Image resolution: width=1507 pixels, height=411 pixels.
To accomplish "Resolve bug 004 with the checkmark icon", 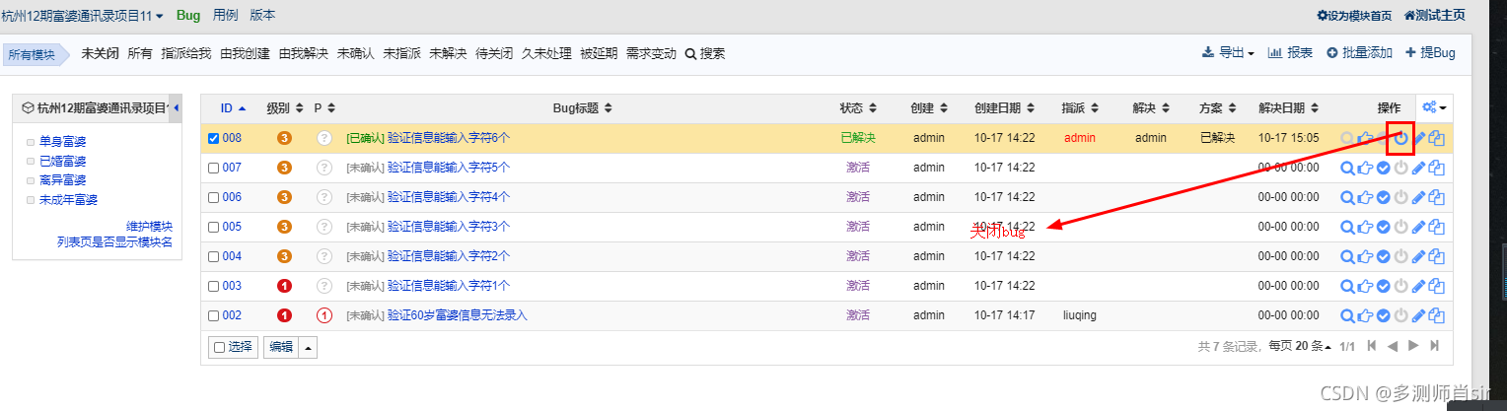I will click(1383, 256).
